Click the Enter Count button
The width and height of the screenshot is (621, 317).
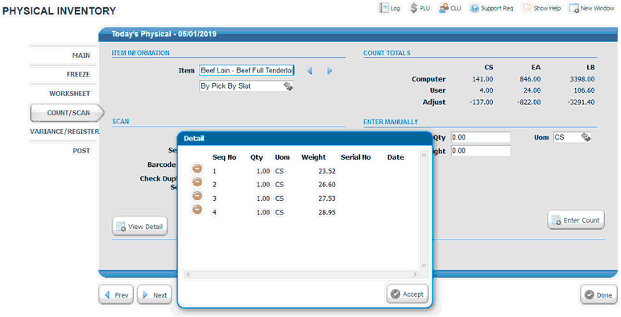point(576,220)
